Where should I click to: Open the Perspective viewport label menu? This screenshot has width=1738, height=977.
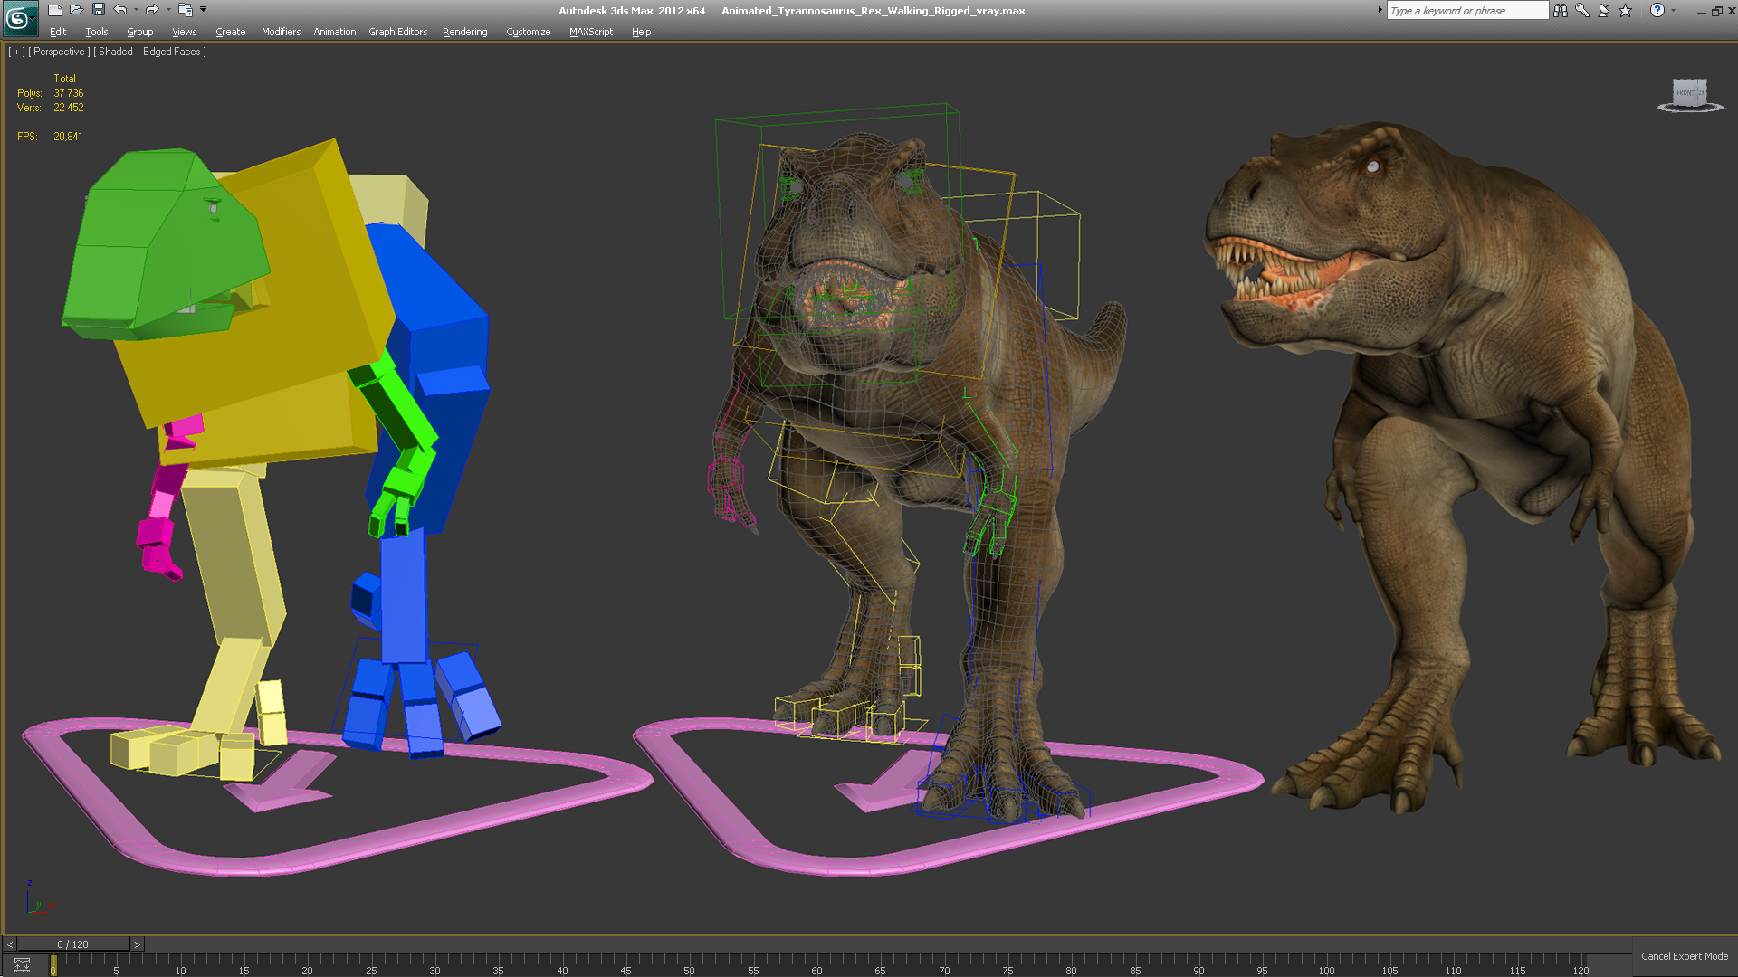(x=59, y=52)
